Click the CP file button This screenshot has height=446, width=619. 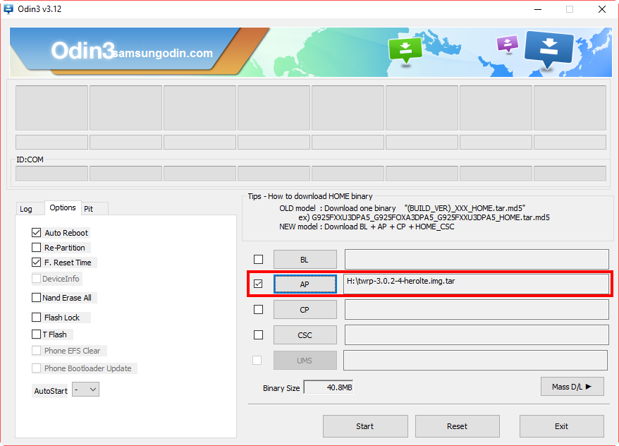coord(305,310)
